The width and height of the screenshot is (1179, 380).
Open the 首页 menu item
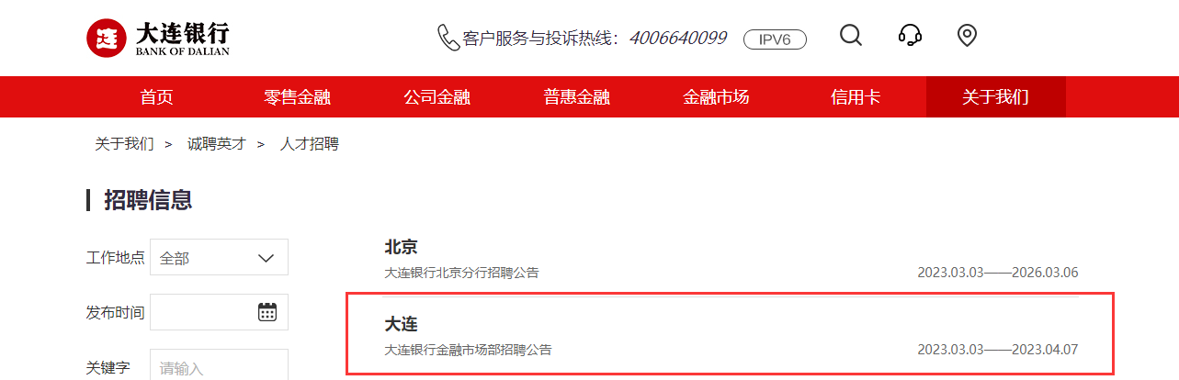click(x=156, y=96)
